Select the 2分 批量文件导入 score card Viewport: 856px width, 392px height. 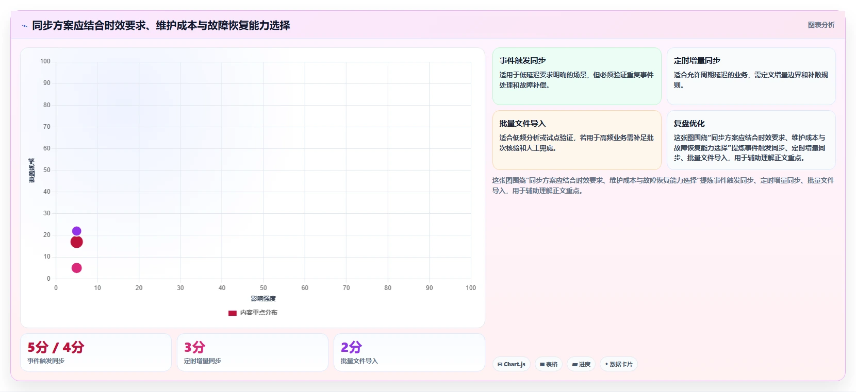pos(409,352)
